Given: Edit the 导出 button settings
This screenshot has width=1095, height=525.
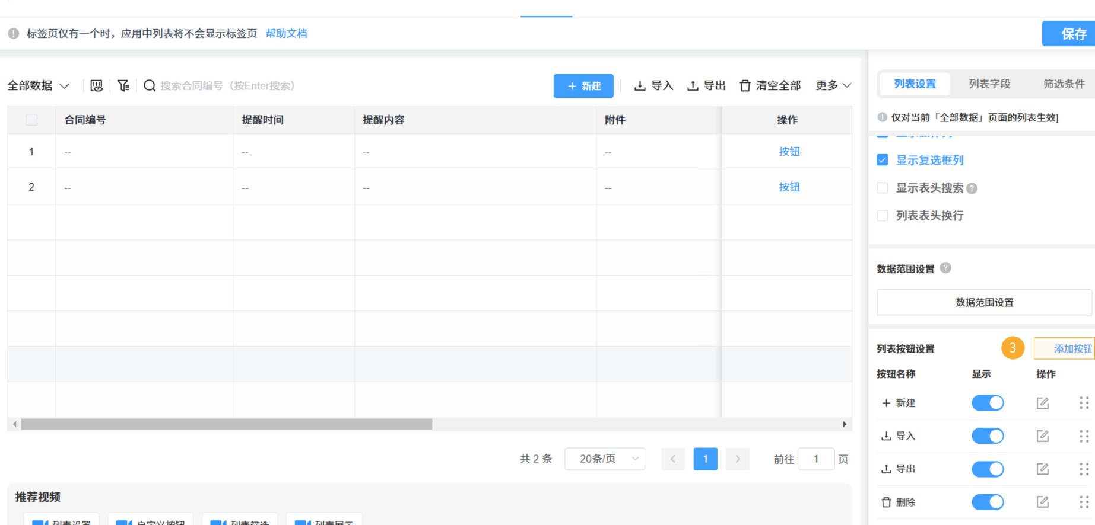Looking at the screenshot, I should [1043, 469].
